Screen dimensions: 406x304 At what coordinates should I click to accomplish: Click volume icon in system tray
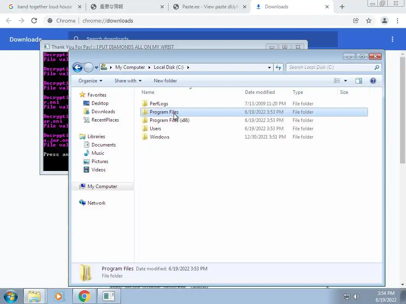356,296
